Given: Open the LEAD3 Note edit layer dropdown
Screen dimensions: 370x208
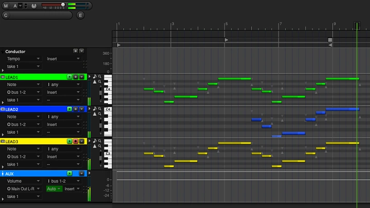Looking at the screenshot, I should click(x=23, y=149).
